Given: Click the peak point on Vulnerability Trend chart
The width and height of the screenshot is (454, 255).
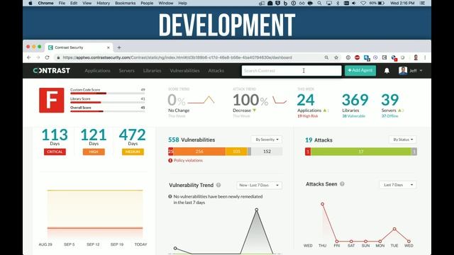Looking at the screenshot, I should (x=257, y=210).
